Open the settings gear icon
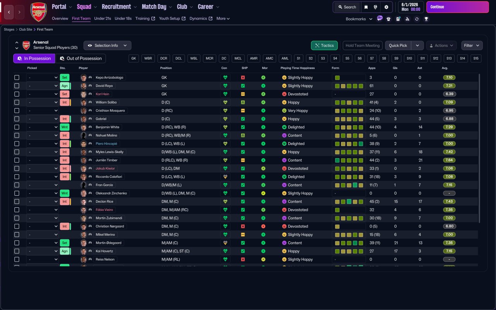The width and height of the screenshot is (496, 310). (386, 7)
